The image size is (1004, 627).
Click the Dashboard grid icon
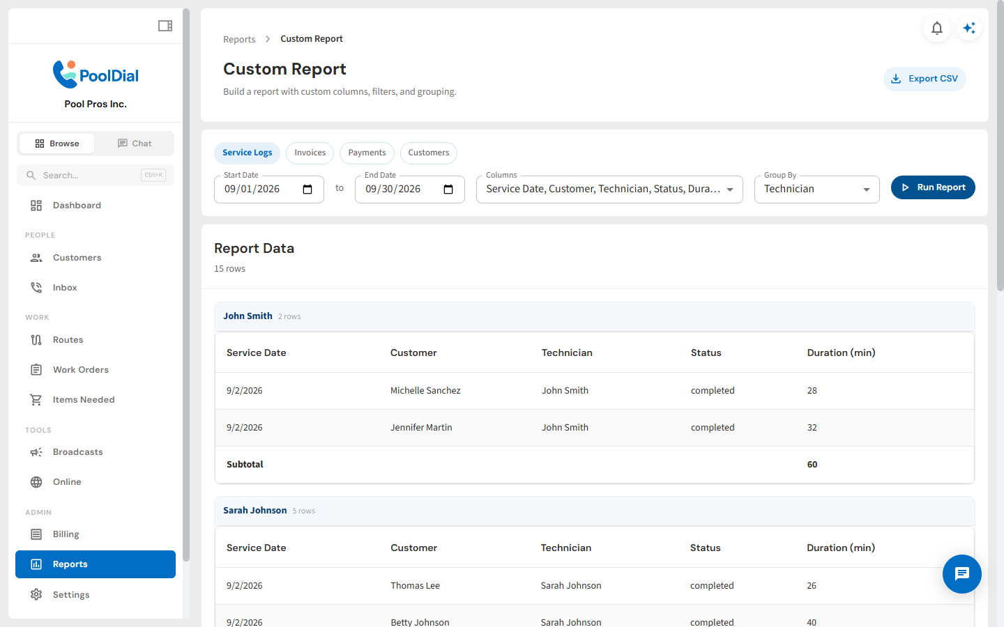(36, 206)
